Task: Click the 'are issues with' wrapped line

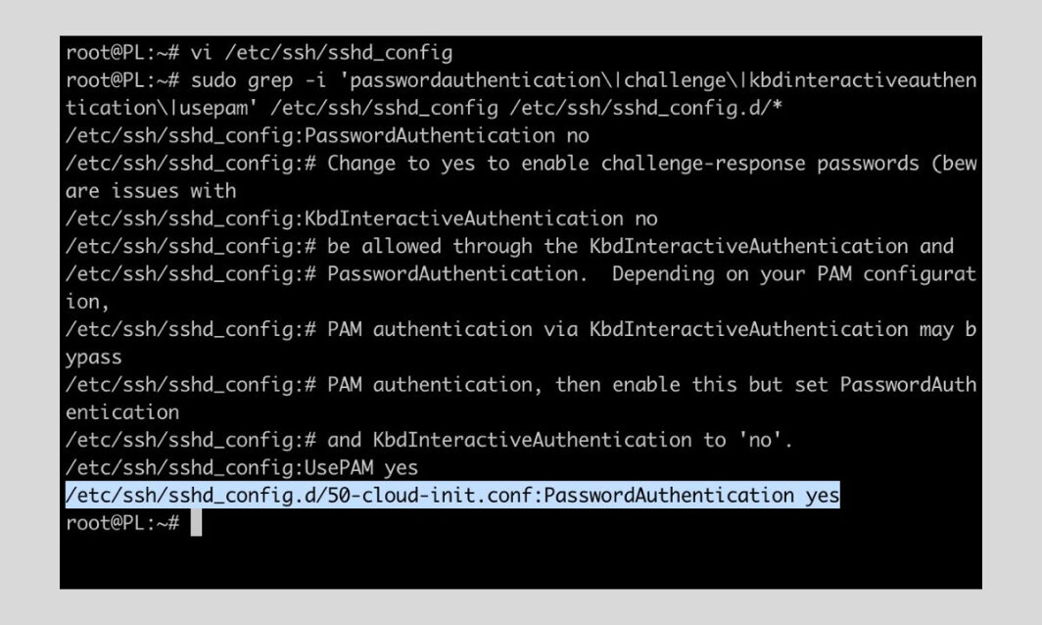Action: [x=151, y=191]
